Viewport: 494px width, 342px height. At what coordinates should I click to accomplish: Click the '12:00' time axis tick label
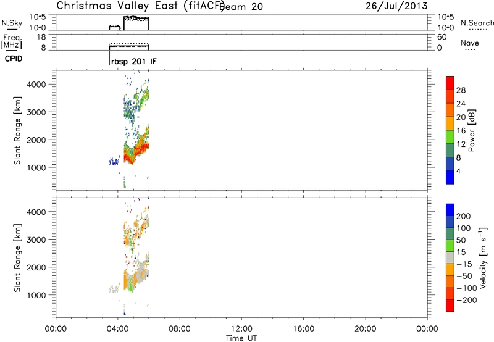(x=241, y=329)
